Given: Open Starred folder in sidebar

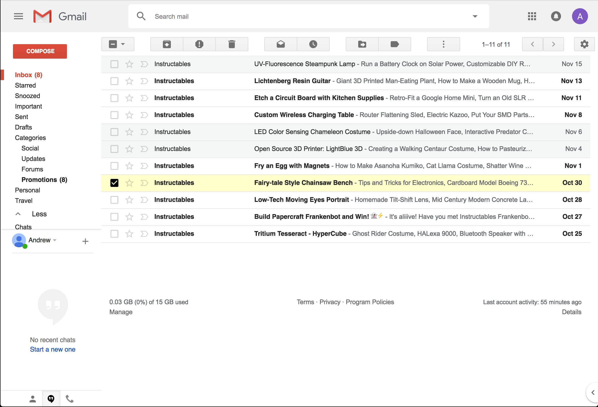Looking at the screenshot, I should [x=26, y=85].
